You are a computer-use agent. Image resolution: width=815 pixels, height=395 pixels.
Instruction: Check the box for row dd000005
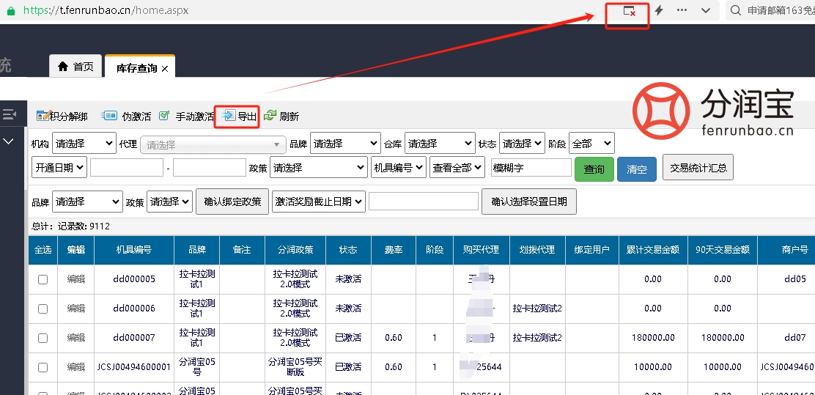pos(43,279)
